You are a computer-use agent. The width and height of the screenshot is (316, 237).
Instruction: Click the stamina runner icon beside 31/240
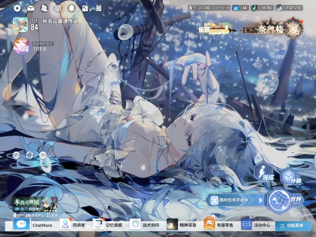tap(192, 8)
